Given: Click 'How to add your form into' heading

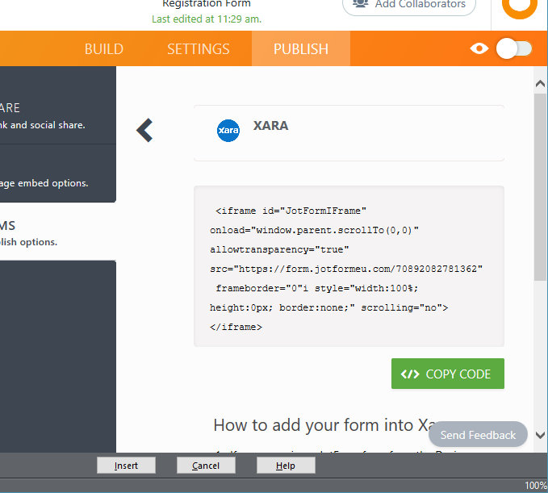Looking at the screenshot, I should click(x=313, y=425).
